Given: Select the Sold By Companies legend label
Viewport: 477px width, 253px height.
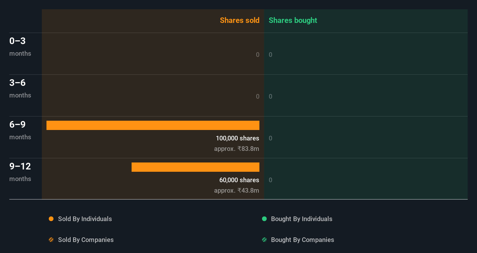Looking at the screenshot, I should (x=86, y=240).
